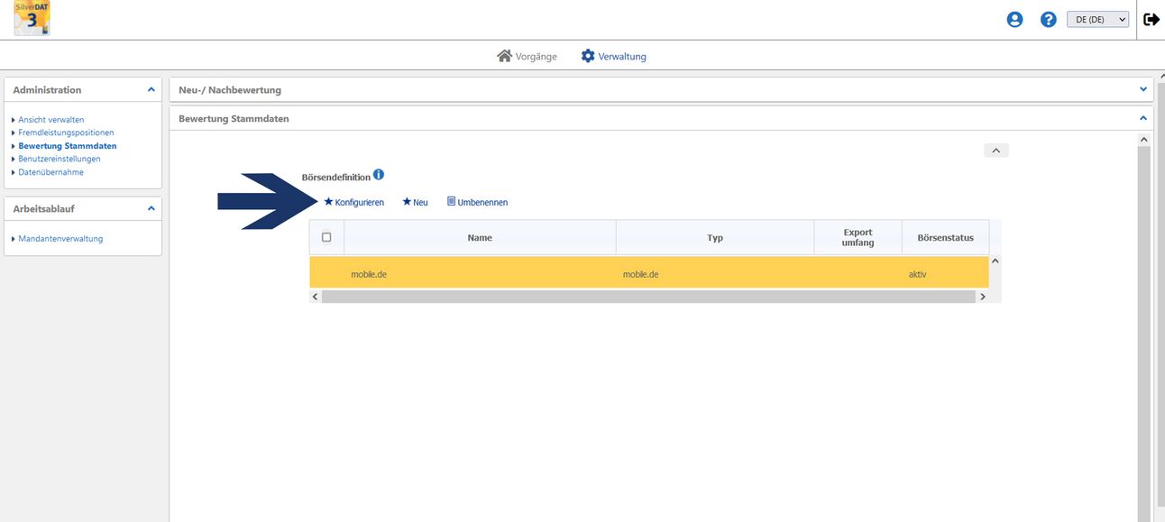Open the DE (DE) language dropdown

pos(1097,20)
